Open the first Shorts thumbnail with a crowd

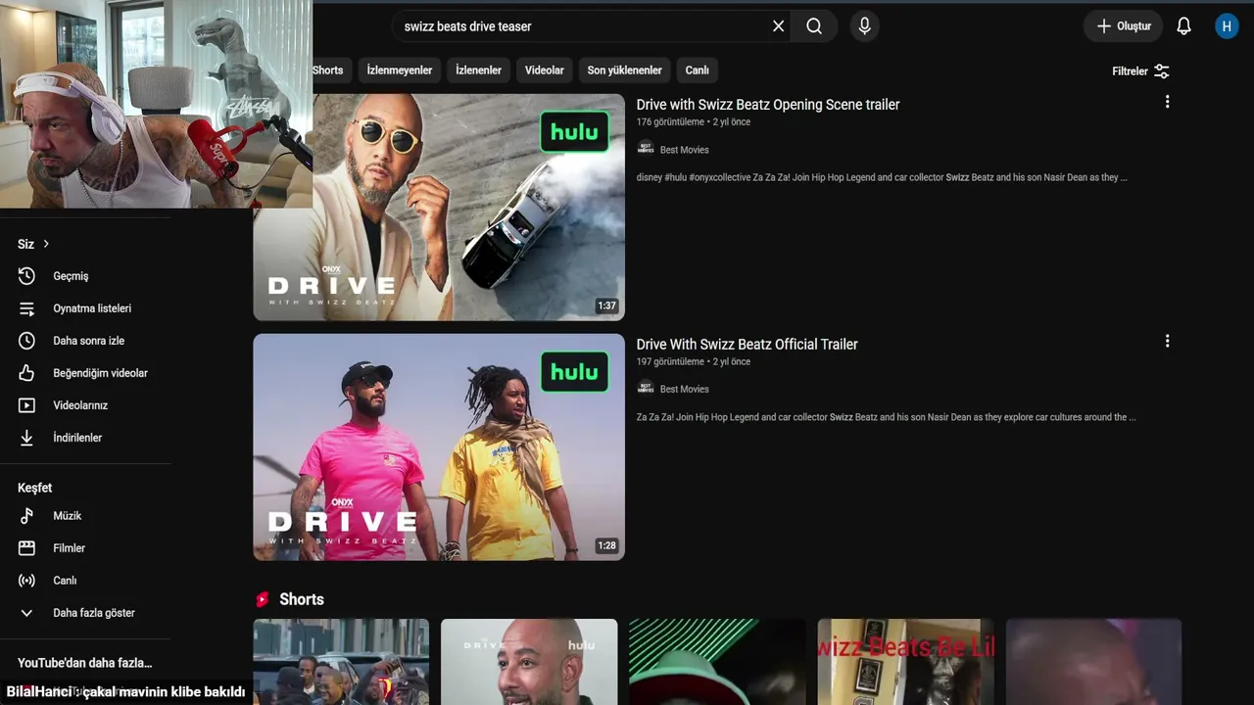[x=341, y=662]
